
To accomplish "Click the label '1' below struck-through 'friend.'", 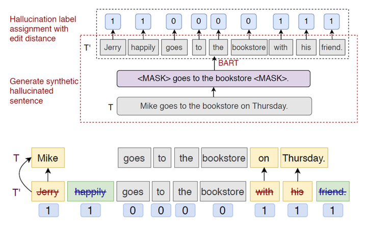I will point(333,210).
